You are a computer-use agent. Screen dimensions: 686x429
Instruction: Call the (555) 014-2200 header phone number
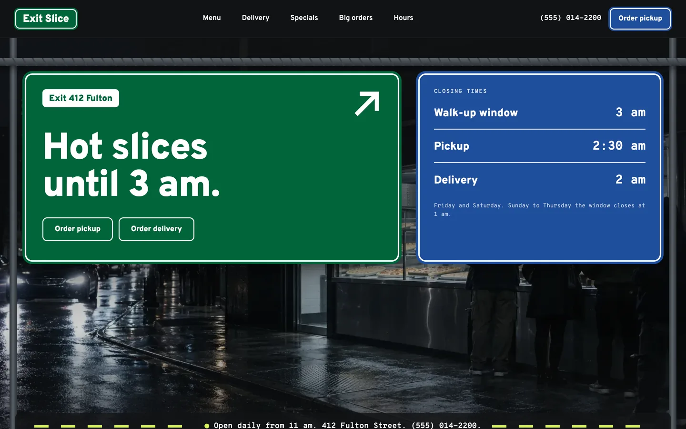tap(571, 18)
